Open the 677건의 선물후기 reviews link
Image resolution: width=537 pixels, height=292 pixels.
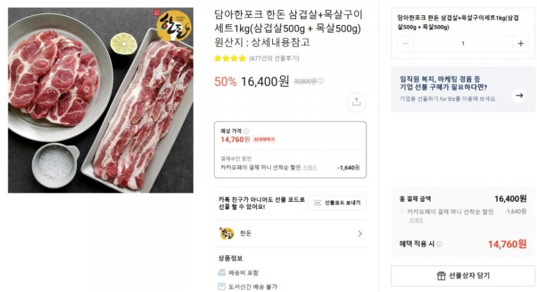coord(274,59)
